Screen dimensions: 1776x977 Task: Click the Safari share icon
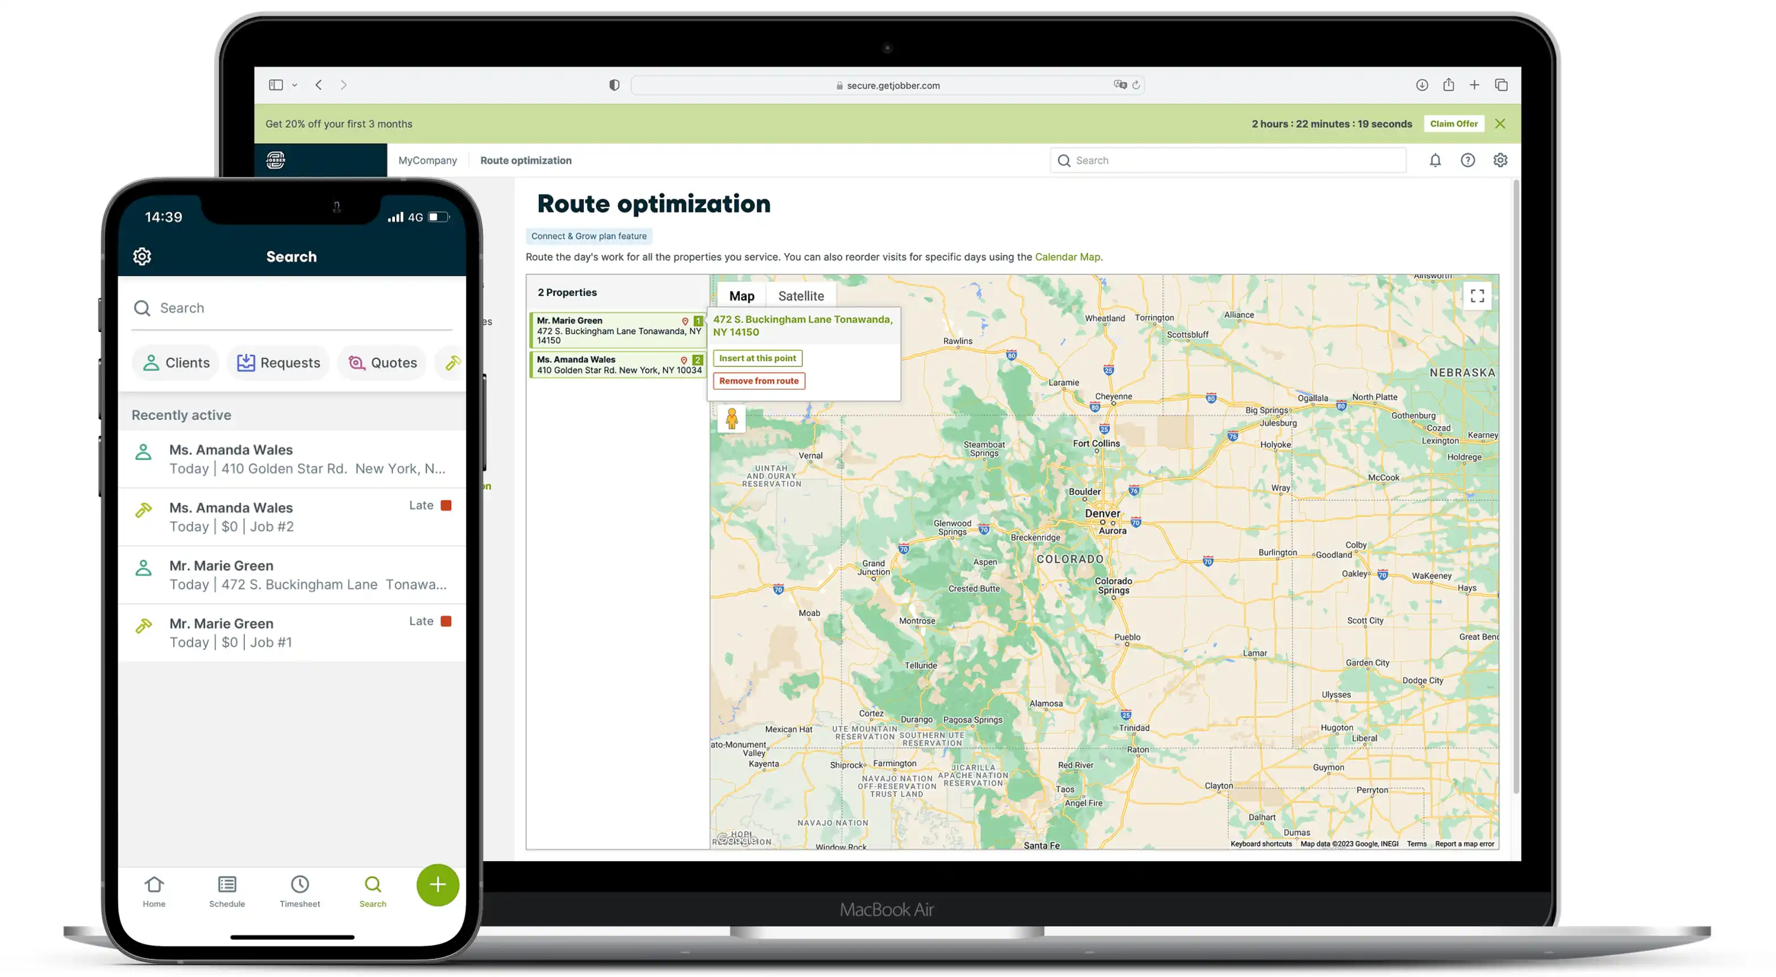tap(1449, 85)
